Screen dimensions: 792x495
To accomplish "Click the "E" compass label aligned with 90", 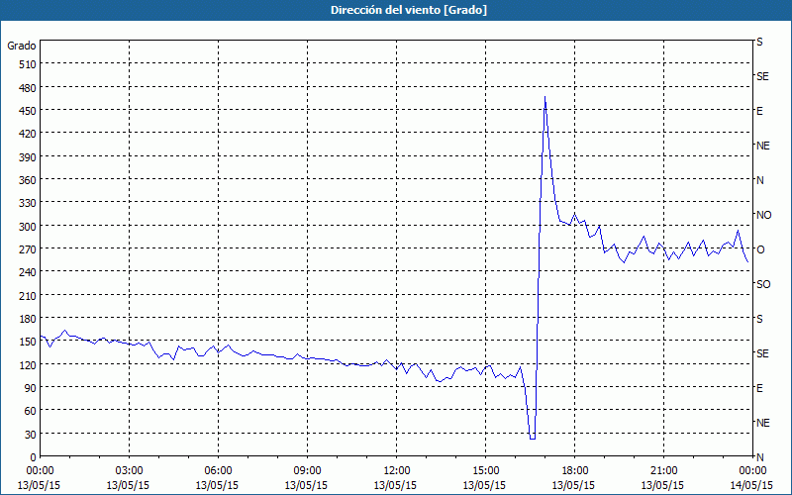I will 759,388.
